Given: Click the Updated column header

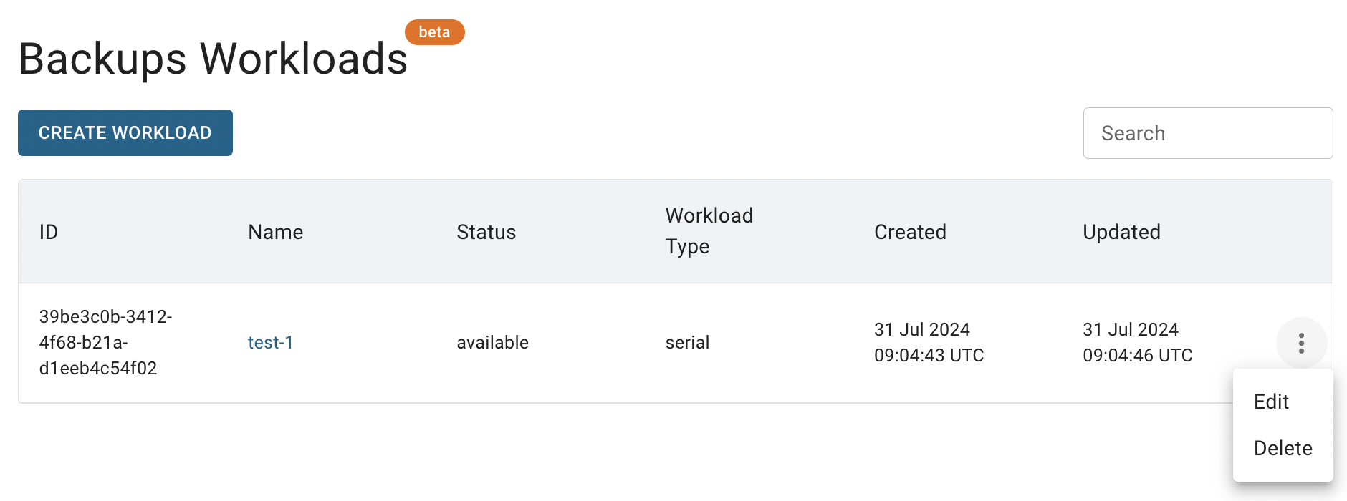Looking at the screenshot, I should point(1122,232).
